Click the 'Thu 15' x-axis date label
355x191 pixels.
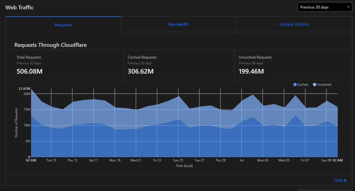(x=72, y=160)
